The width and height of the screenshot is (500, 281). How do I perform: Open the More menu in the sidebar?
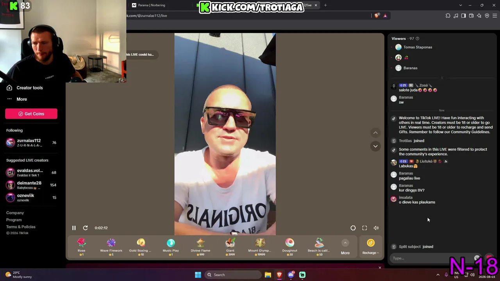coord(17,99)
